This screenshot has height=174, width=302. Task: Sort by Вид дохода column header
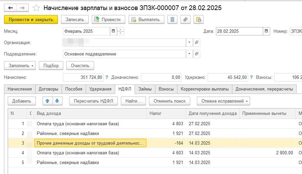click(x=90, y=114)
